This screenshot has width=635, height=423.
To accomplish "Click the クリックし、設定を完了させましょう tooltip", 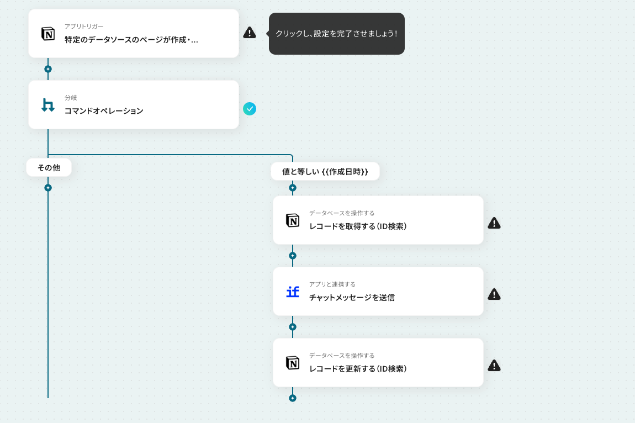I will click(337, 34).
